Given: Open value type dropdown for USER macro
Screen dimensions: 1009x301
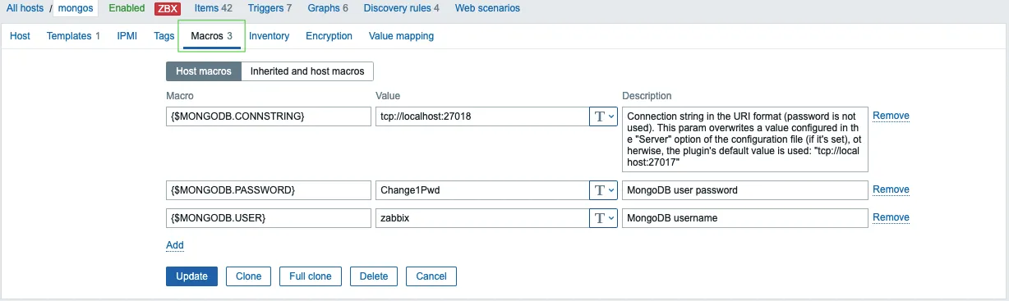Looking at the screenshot, I should click(x=604, y=217).
